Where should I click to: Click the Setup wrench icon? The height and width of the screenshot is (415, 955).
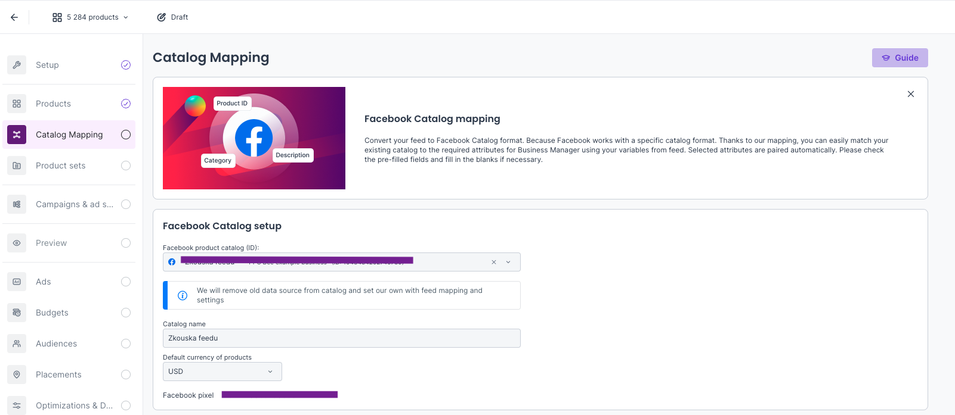click(x=17, y=65)
